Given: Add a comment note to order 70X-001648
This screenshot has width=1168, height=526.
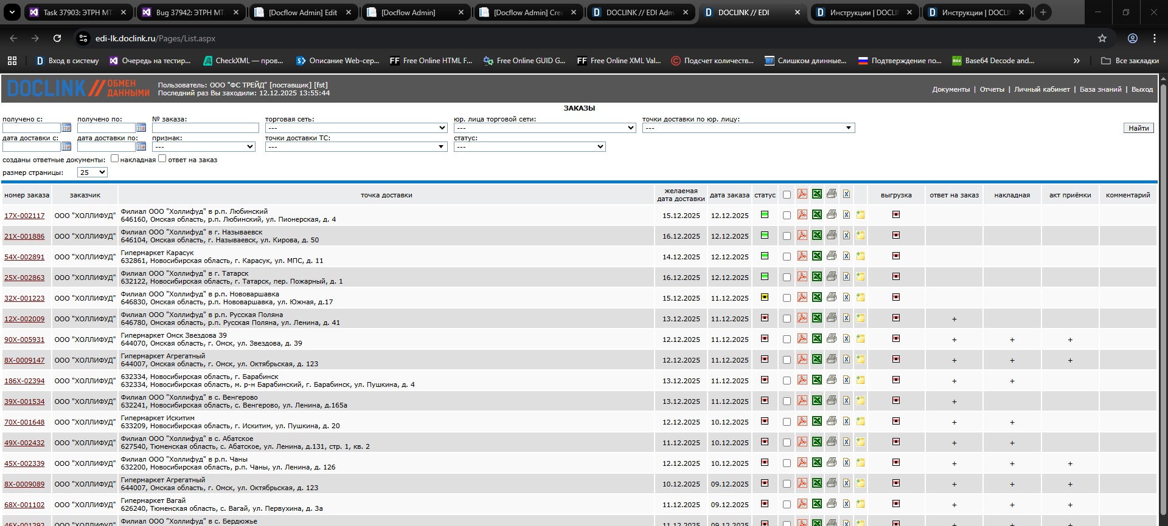Looking at the screenshot, I should click(860, 422).
